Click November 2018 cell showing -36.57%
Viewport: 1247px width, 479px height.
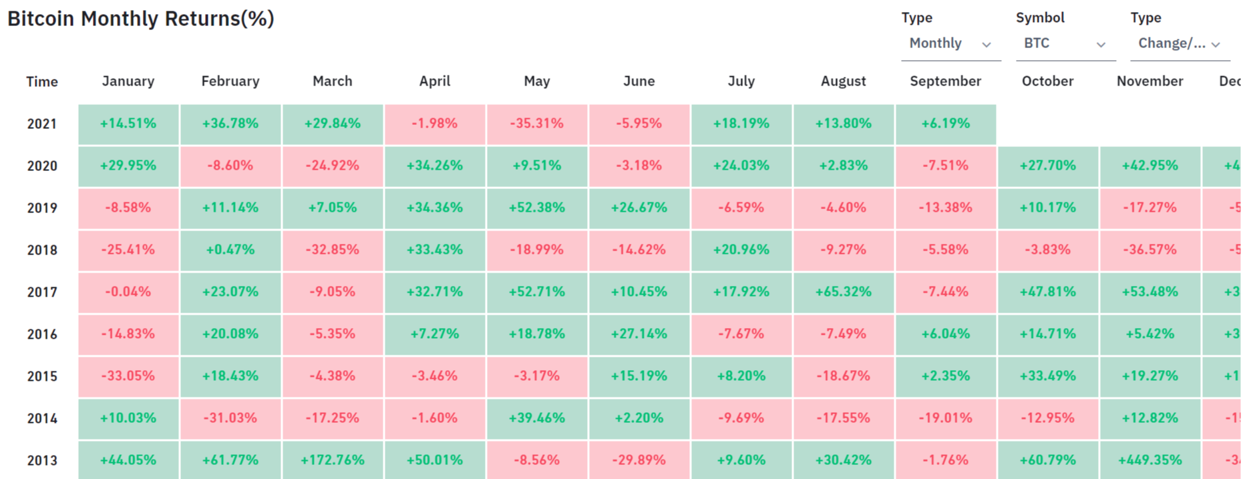tap(1149, 250)
